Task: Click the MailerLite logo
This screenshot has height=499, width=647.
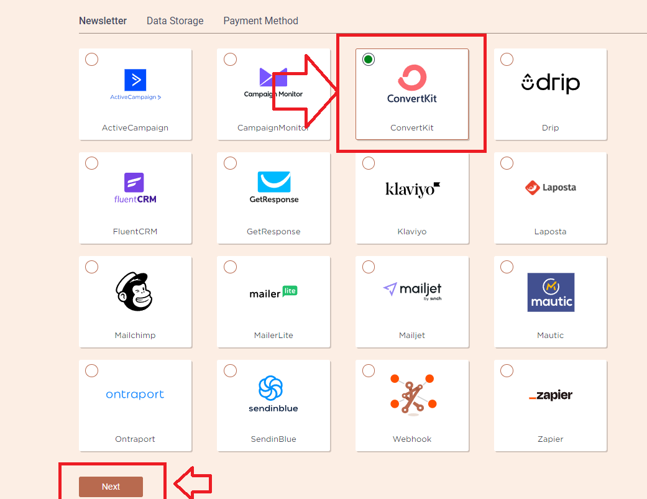Action: click(x=273, y=293)
